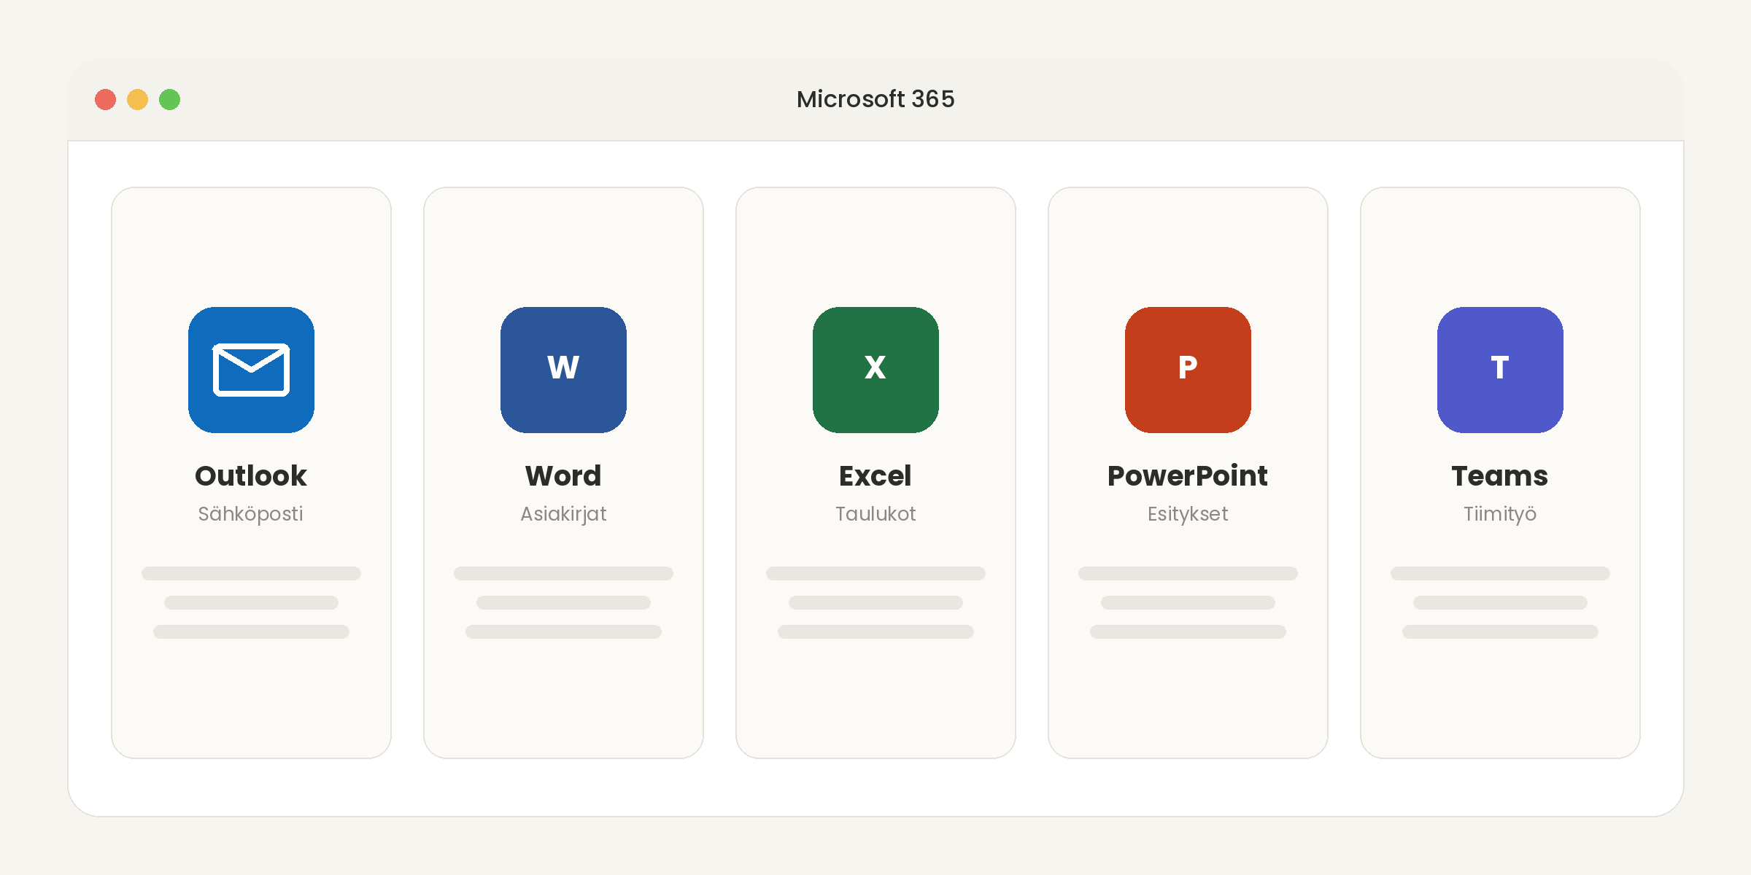The width and height of the screenshot is (1751, 875).
Task: Select the PowerPoint title text
Action: click(x=1188, y=476)
